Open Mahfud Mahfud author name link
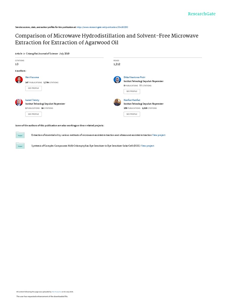 pyautogui.click(x=132, y=100)
